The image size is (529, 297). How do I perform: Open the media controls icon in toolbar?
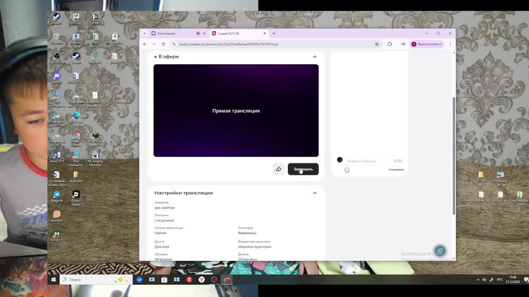[403, 44]
